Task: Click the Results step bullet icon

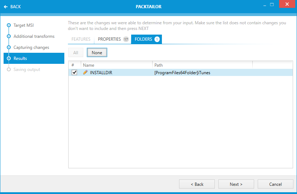Action: coord(9,58)
